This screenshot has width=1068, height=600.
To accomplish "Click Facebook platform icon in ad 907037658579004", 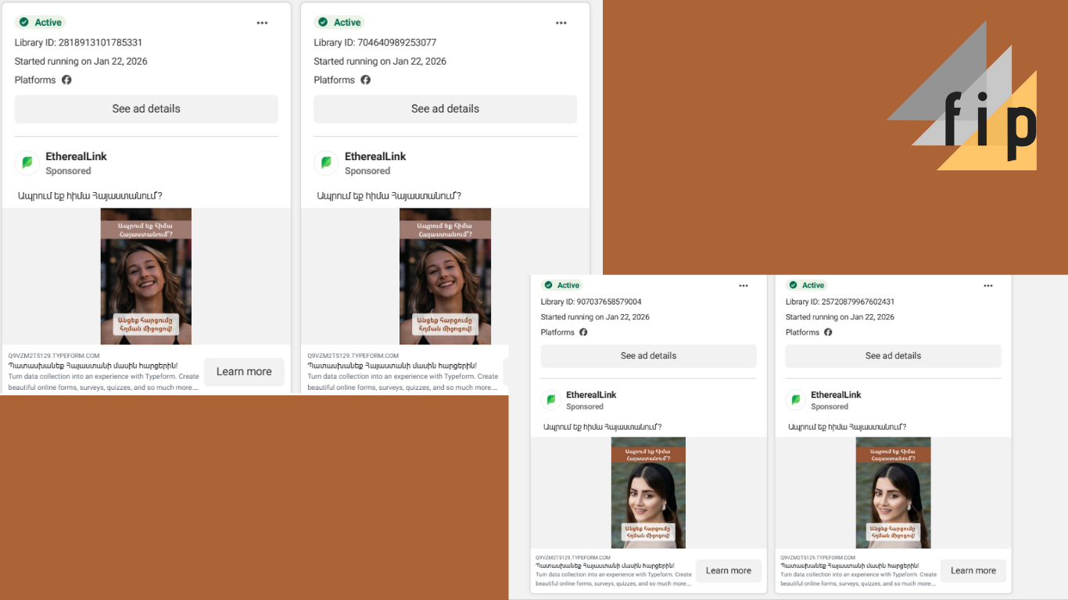I will coord(583,332).
